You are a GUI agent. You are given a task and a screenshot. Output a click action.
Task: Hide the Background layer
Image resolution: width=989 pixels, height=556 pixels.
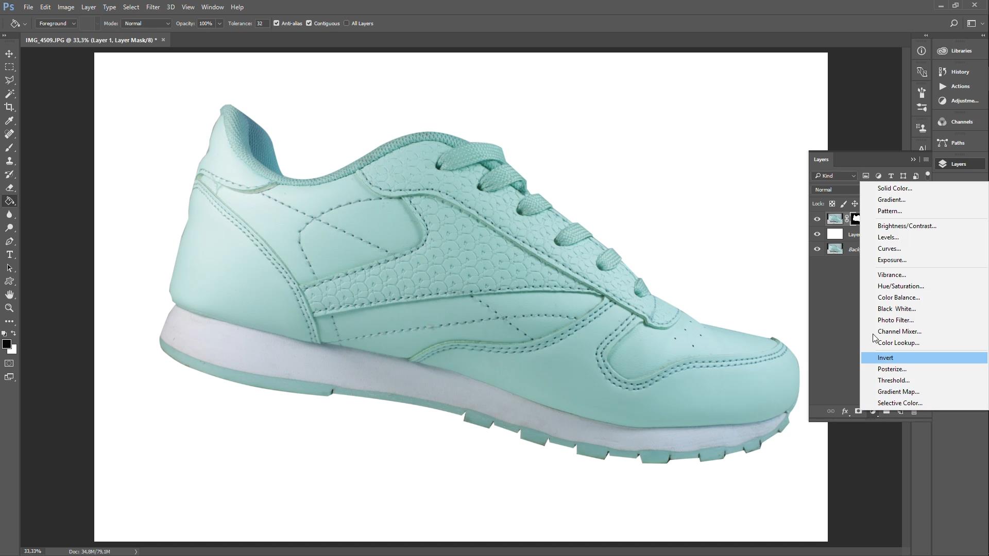(817, 249)
